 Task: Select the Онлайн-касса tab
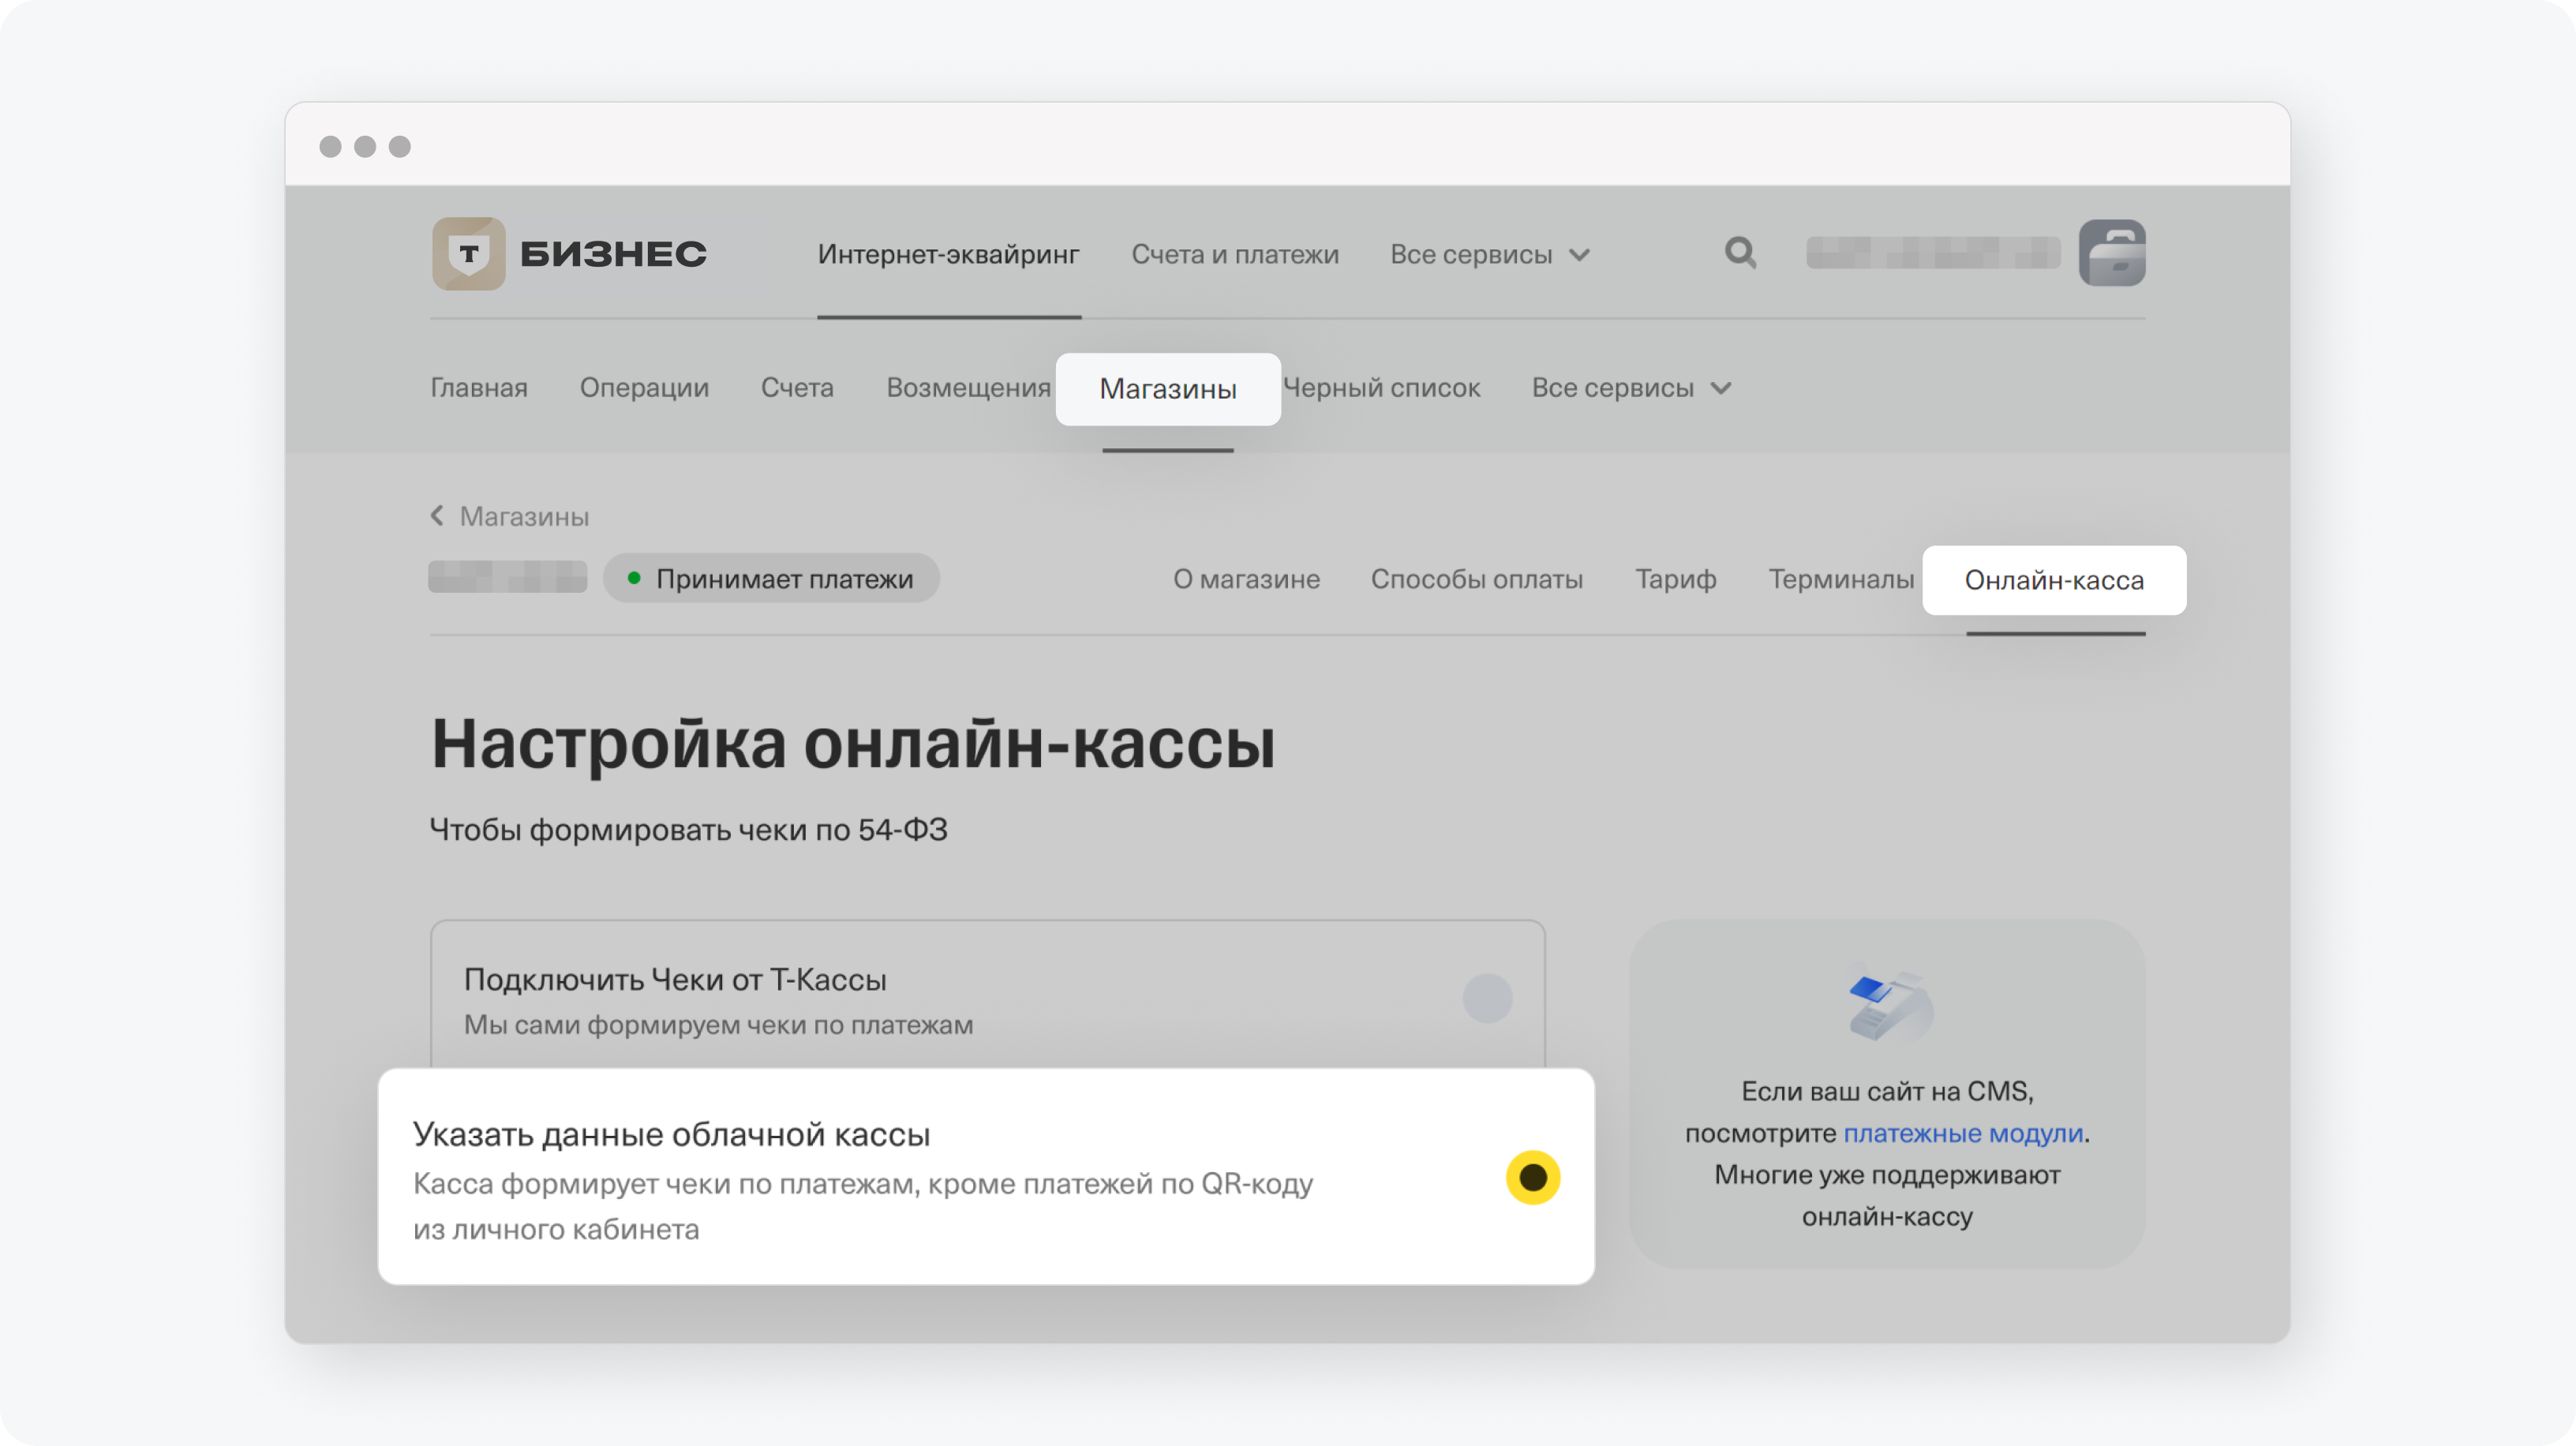[2054, 580]
